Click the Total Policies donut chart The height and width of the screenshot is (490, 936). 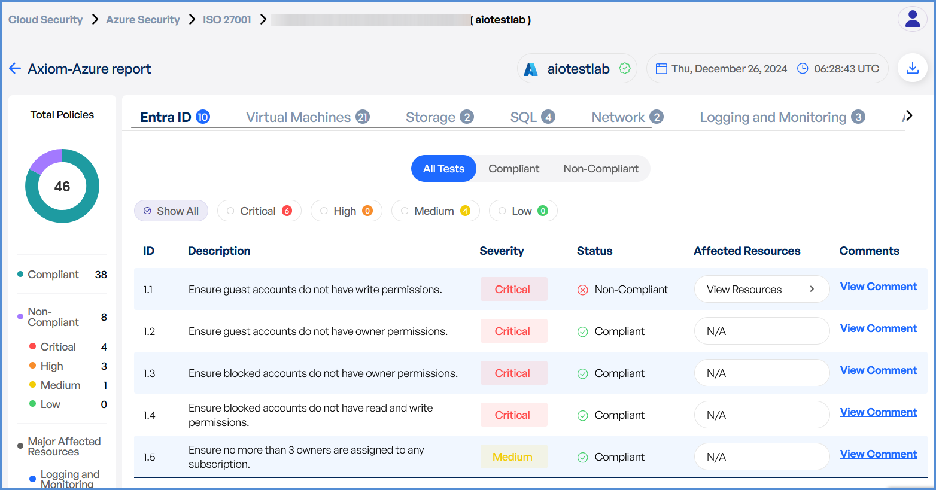[x=62, y=186]
